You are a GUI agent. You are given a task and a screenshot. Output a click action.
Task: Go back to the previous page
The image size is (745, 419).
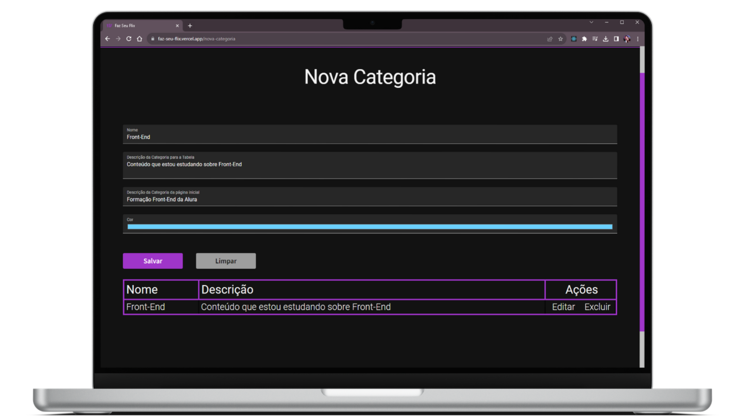pyautogui.click(x=107, y=39)
